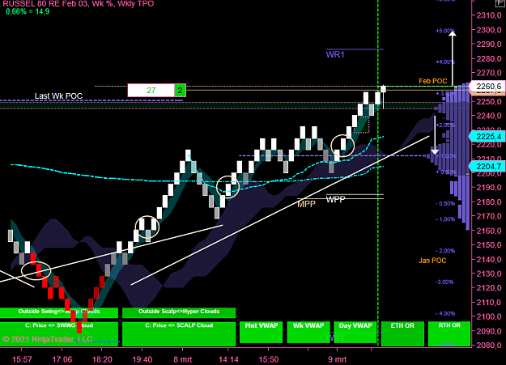Screen dimensions: 506x365
Task: Toggle the C: Price <> SCALP Cloud button
Action: 179,334
